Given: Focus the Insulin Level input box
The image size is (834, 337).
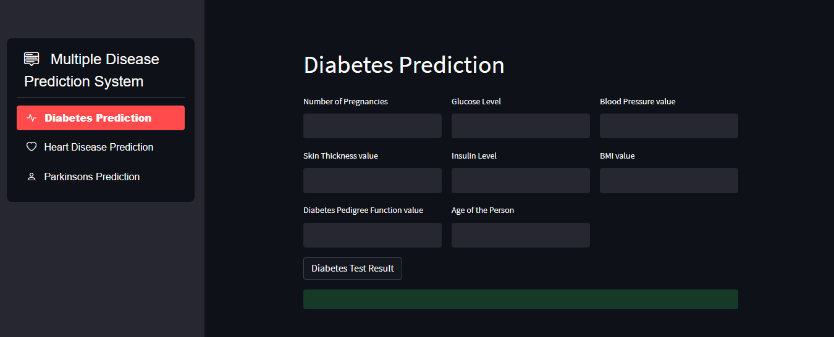Looking at the screenshot, I should (521, 181).
